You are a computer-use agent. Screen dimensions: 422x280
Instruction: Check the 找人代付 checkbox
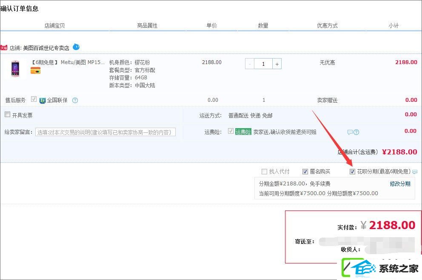click(264, 171)
